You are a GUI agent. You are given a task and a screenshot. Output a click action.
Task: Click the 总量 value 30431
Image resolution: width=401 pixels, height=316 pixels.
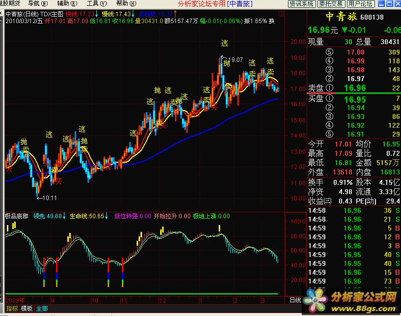pyautogui.click(x=390, y=42)
